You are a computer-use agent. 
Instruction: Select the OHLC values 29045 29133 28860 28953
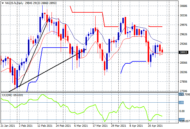41,3
